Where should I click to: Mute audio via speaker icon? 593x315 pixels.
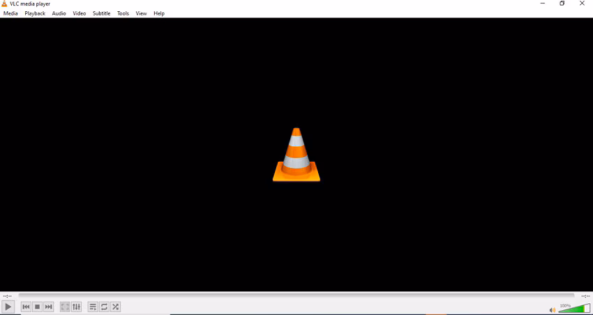click(553, 310)
